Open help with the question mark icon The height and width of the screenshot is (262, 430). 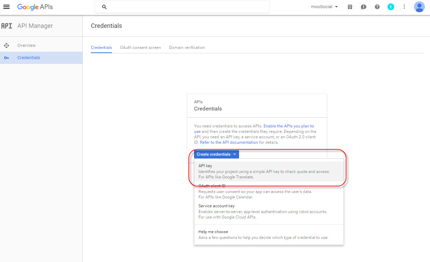(377, 7)
